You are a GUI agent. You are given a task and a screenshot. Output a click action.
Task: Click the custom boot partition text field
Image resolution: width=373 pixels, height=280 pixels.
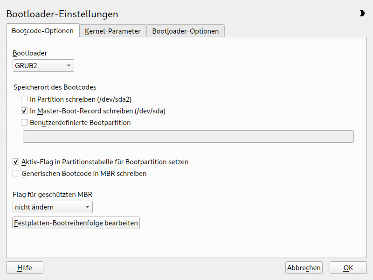tap(188, 136)
